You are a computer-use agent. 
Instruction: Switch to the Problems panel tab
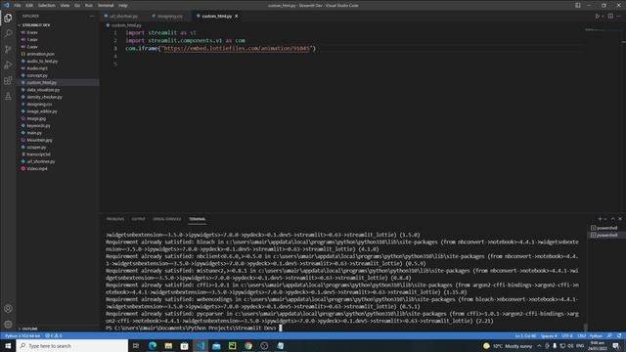115,219
